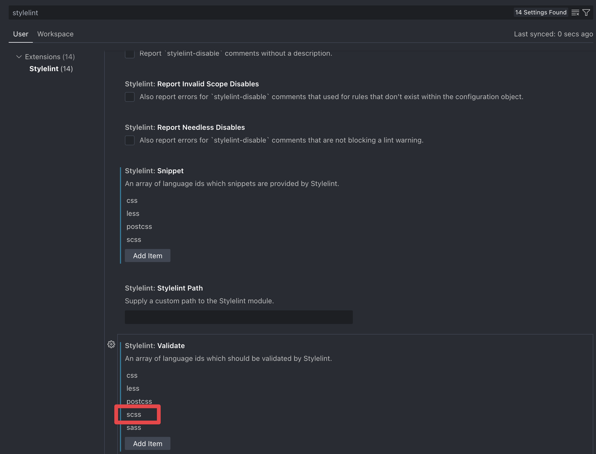Viewport: 596px width, 454px height.
Task: Select the css item in Snippet list
Action: 132,201
